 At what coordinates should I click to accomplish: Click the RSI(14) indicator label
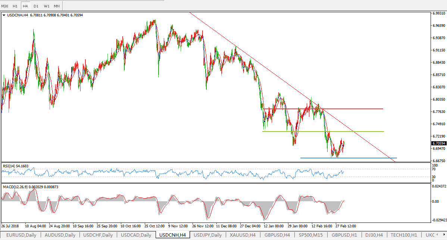(x=15, y=166)
